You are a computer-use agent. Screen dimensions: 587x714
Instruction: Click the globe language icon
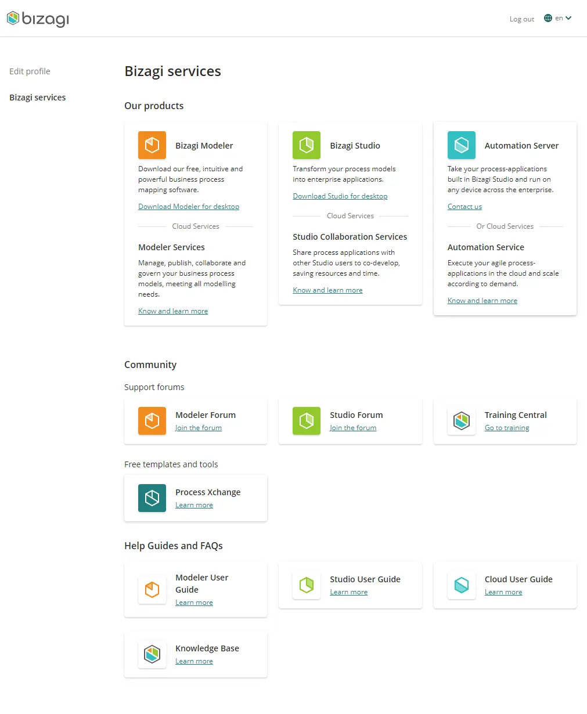[548, 18]
